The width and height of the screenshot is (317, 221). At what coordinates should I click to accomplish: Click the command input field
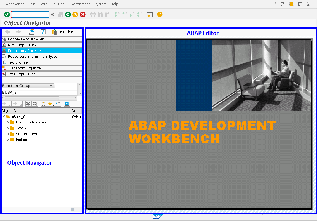tap(31, 14)
